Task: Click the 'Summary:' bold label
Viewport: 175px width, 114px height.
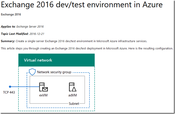Action: (8, 41)
